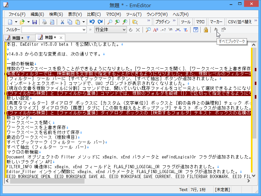
Task: Open a file with the folder icon
Action: coord(22,22)
